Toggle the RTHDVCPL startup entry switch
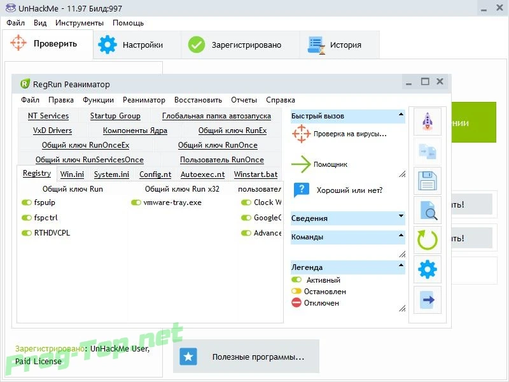This screenshot has height=382, width=509. click(26, 233)
